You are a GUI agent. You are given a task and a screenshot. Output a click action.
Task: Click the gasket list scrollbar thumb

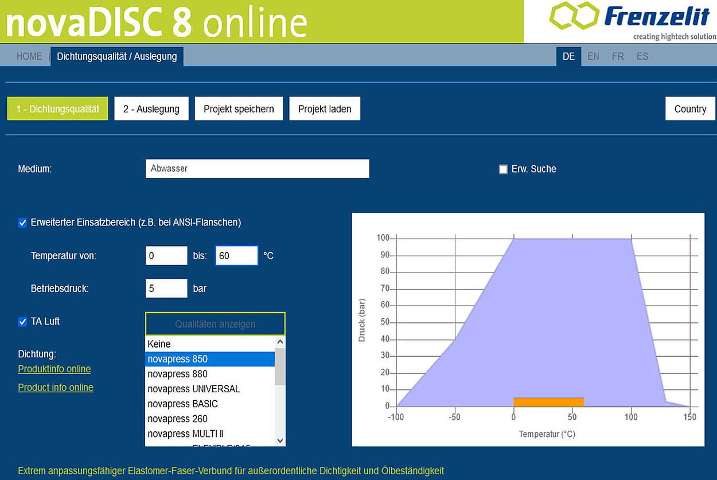click(280, 366)
